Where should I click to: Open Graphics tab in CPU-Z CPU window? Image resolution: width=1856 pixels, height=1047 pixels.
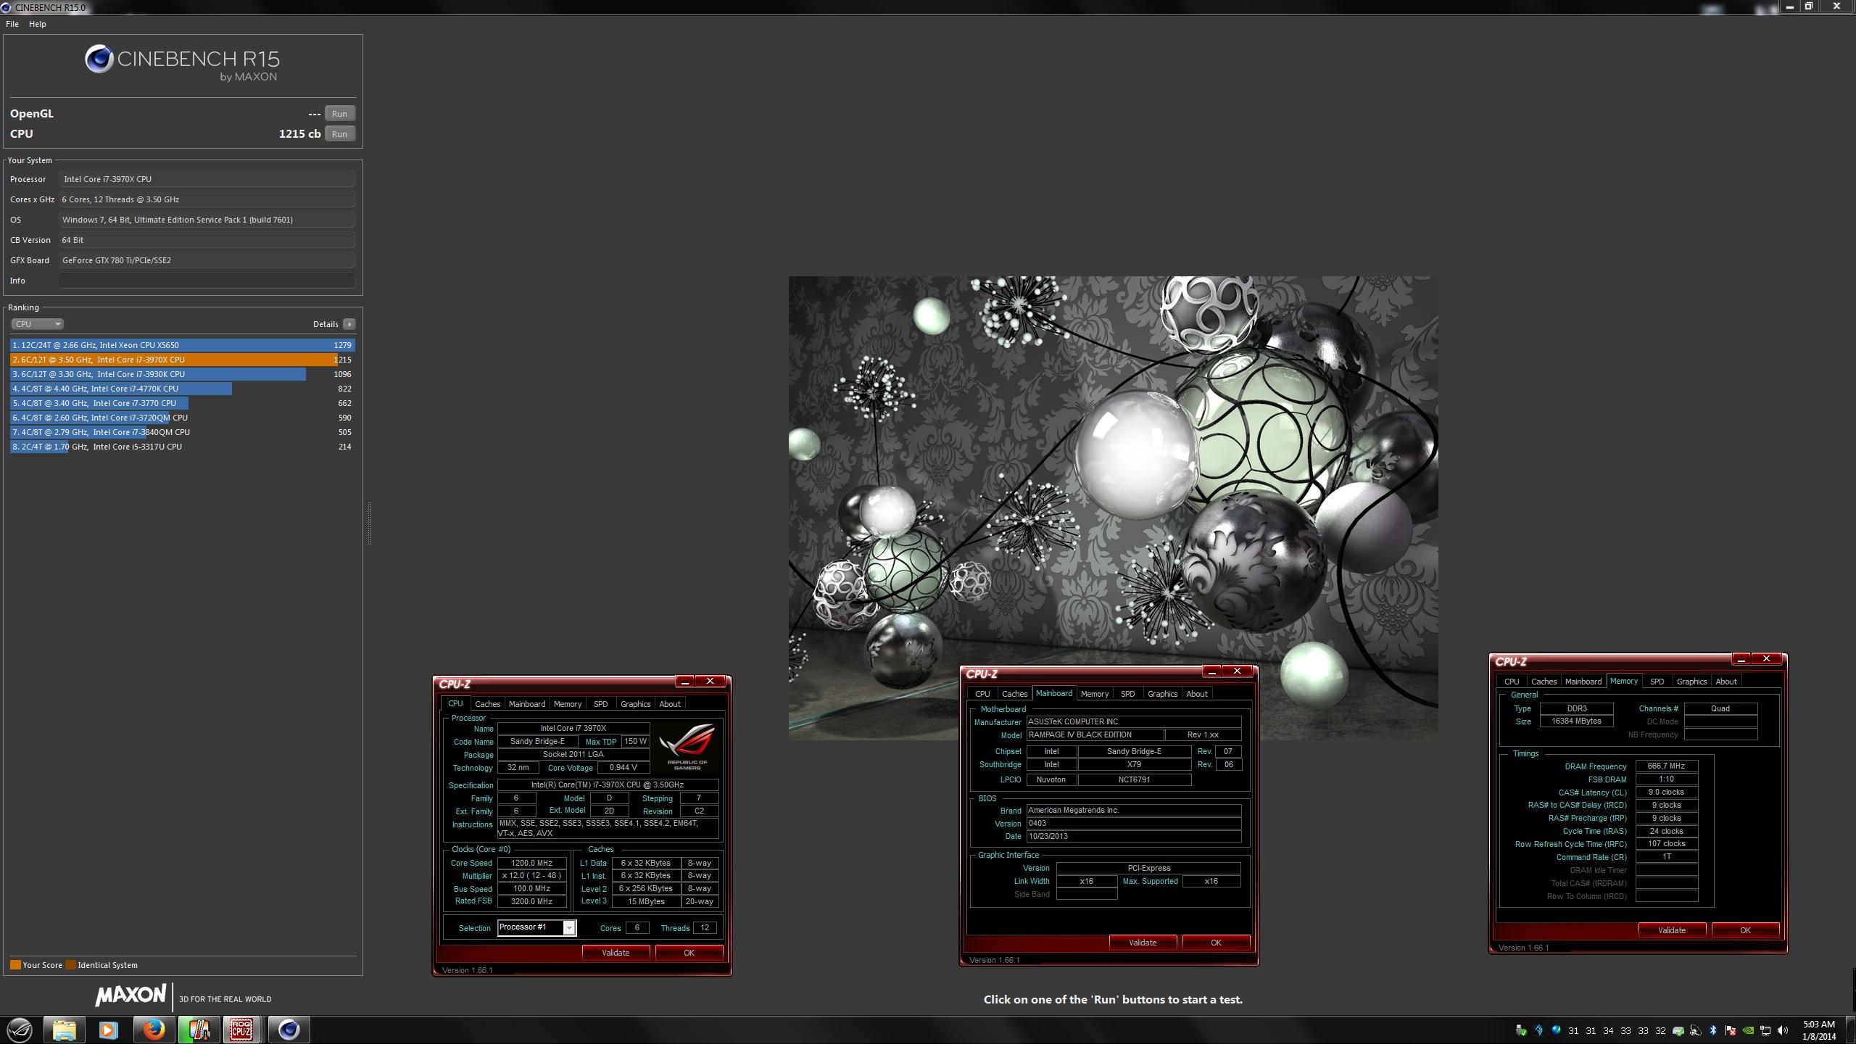(x=635, y=705)
